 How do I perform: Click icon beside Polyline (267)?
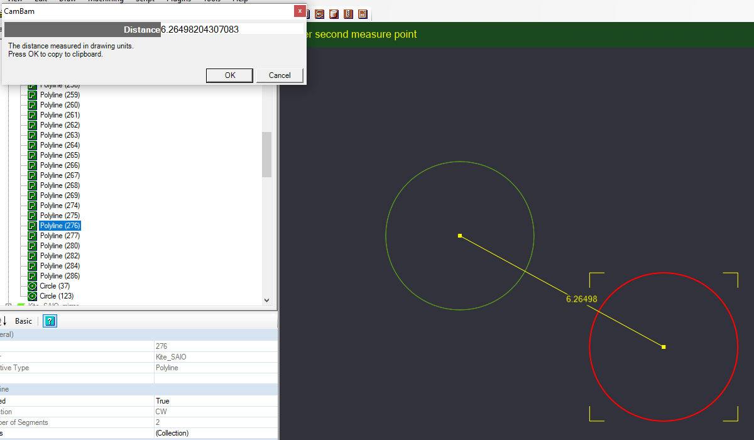pyautogui.click(x=33, y=175)
